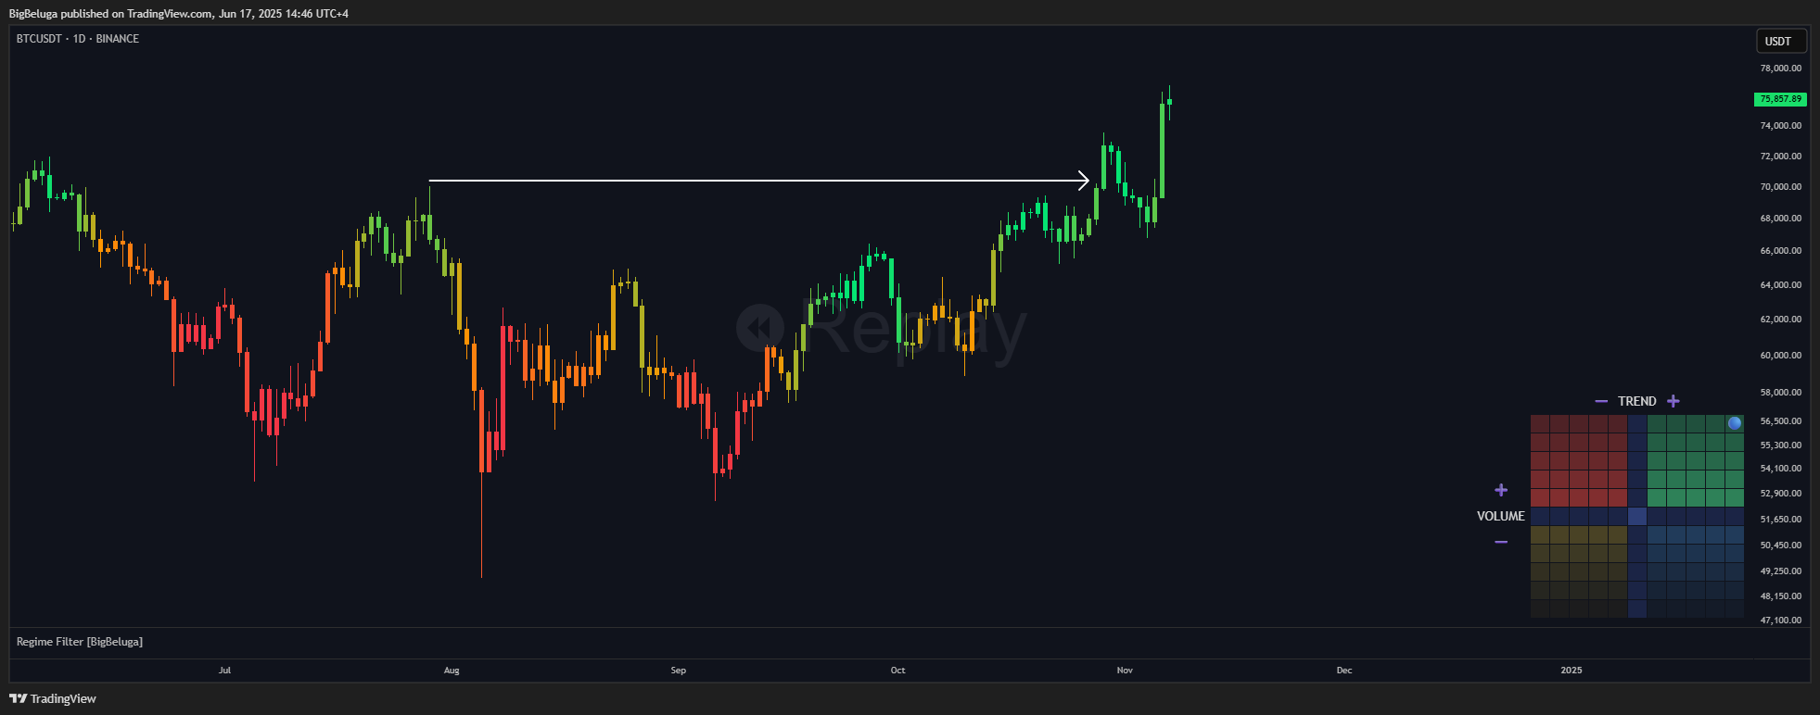
Task: Click the 68,000.00 price axis label
Action: (1781, 219)
